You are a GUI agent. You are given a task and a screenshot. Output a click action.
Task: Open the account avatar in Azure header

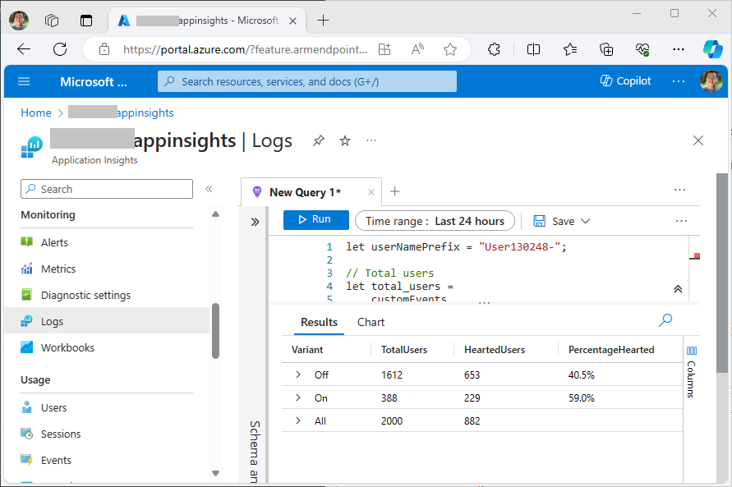pos(711,81)
